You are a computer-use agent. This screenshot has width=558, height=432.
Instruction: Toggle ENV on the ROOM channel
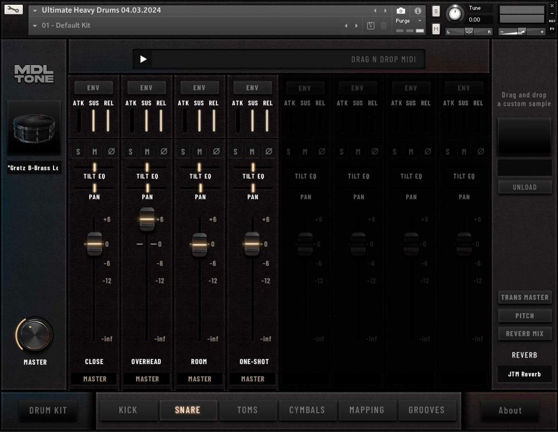pos(199,88)
